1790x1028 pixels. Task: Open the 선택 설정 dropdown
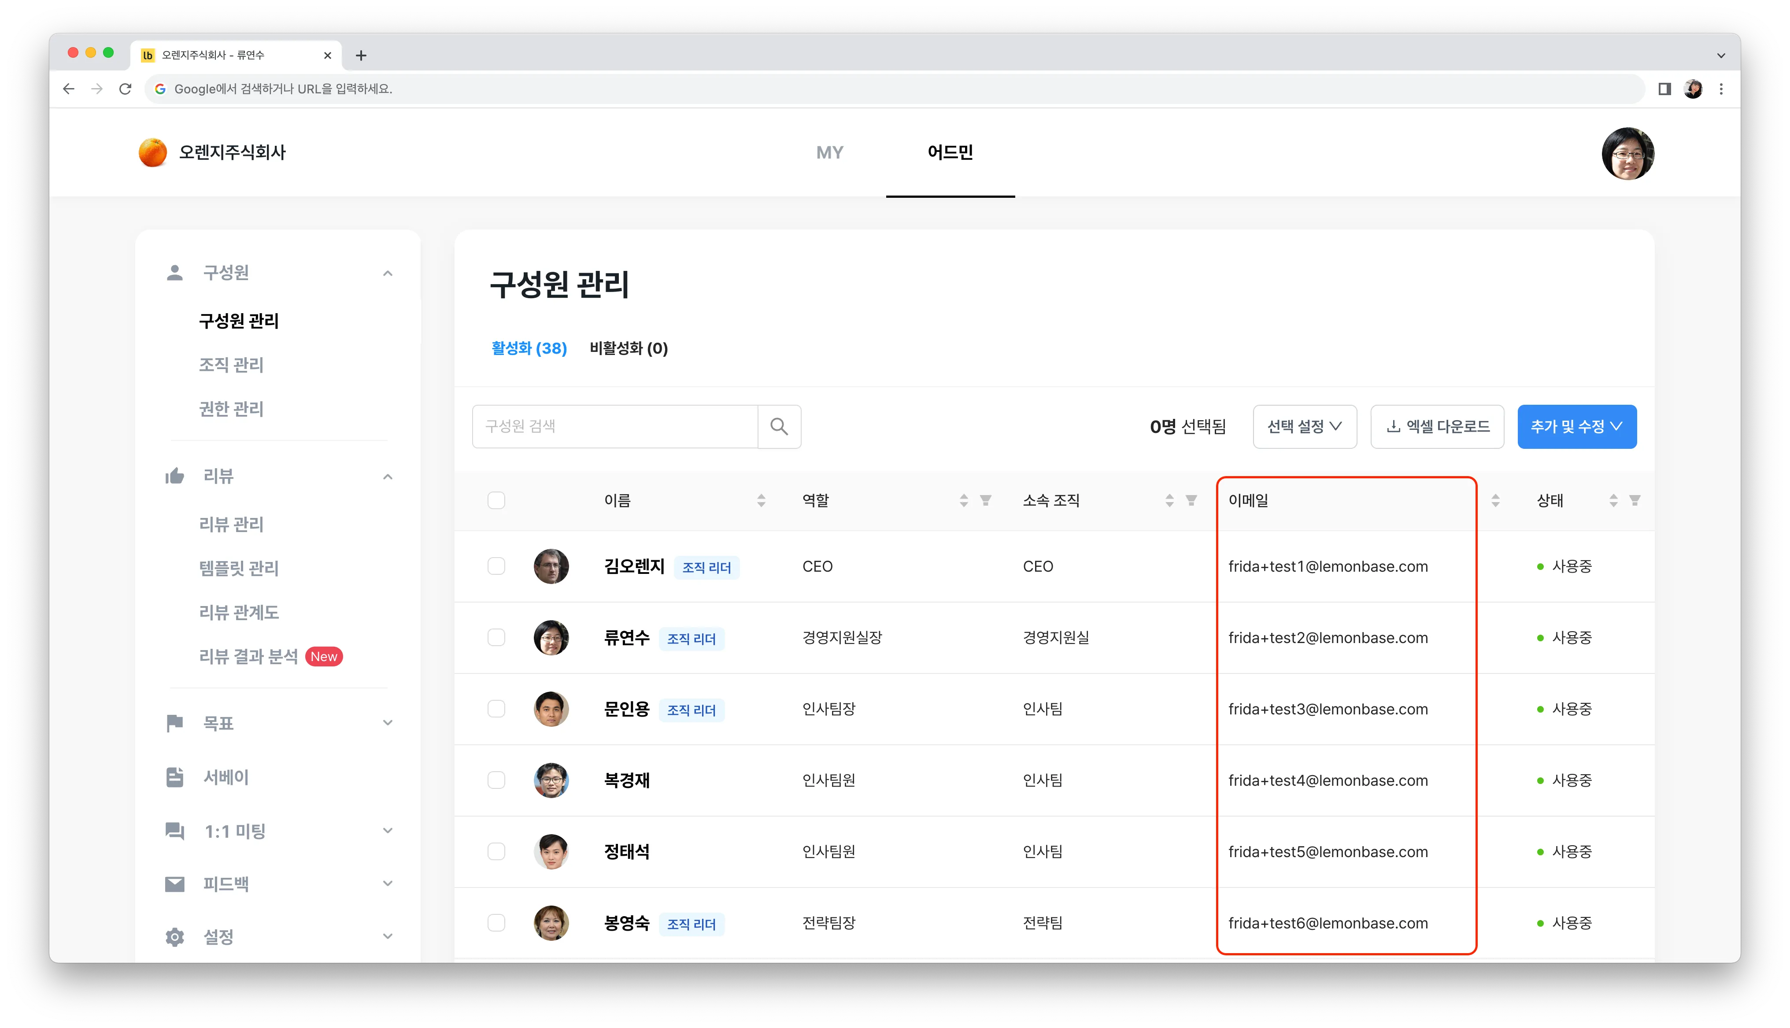click(1304, 426)
